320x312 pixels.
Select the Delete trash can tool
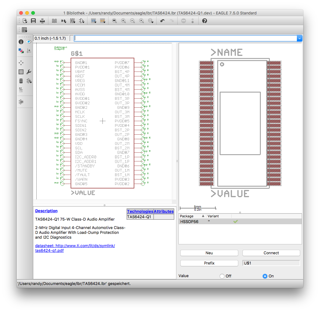(x=21, y=81)
